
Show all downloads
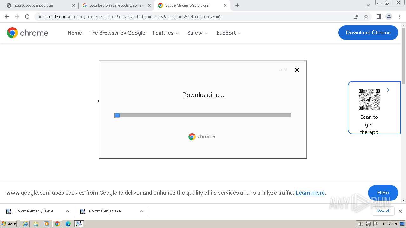pyautogui.click(x=383, y=211)
